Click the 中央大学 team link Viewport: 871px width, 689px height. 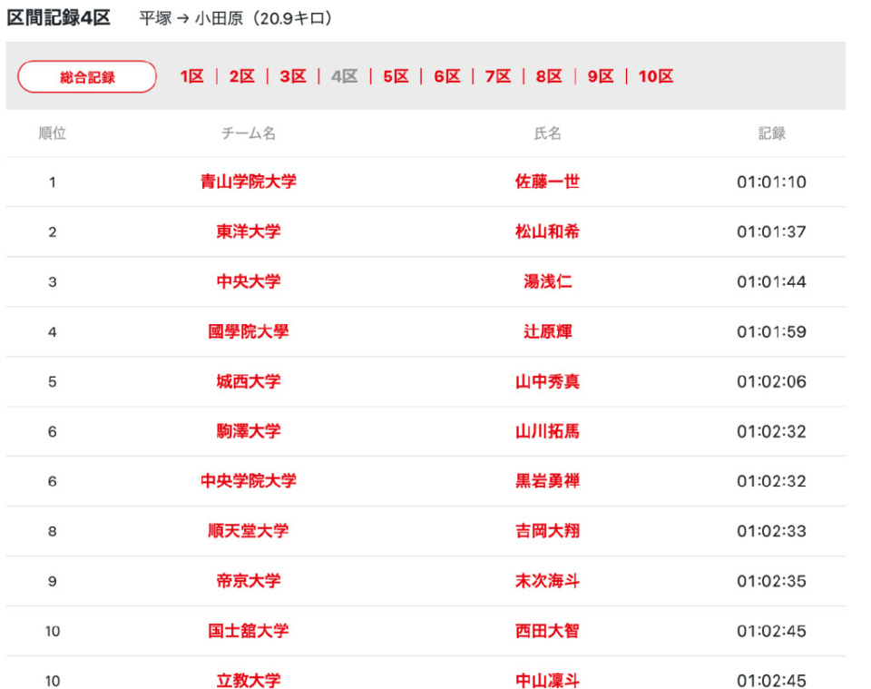249,281
